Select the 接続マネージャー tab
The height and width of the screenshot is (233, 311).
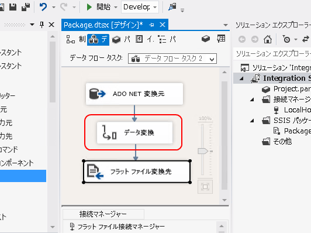click(x=103, y=214)
